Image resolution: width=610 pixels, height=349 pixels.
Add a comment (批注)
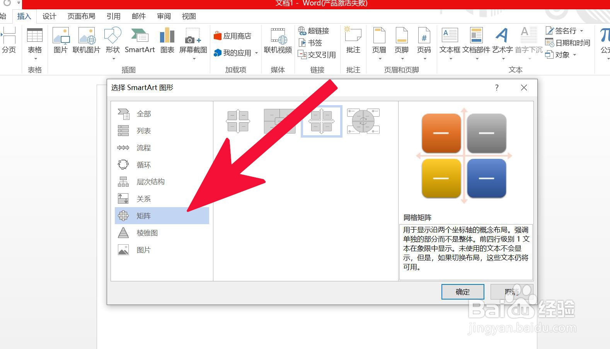click(x=353, y=40)
